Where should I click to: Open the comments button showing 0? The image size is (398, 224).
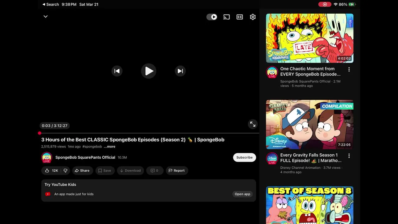tap(155, 170)
